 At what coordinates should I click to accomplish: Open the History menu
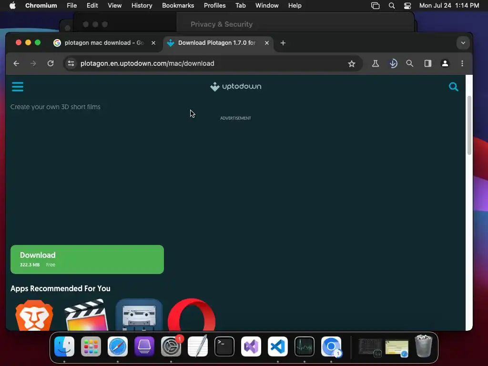pyautogui.click(x=142, y=6)
